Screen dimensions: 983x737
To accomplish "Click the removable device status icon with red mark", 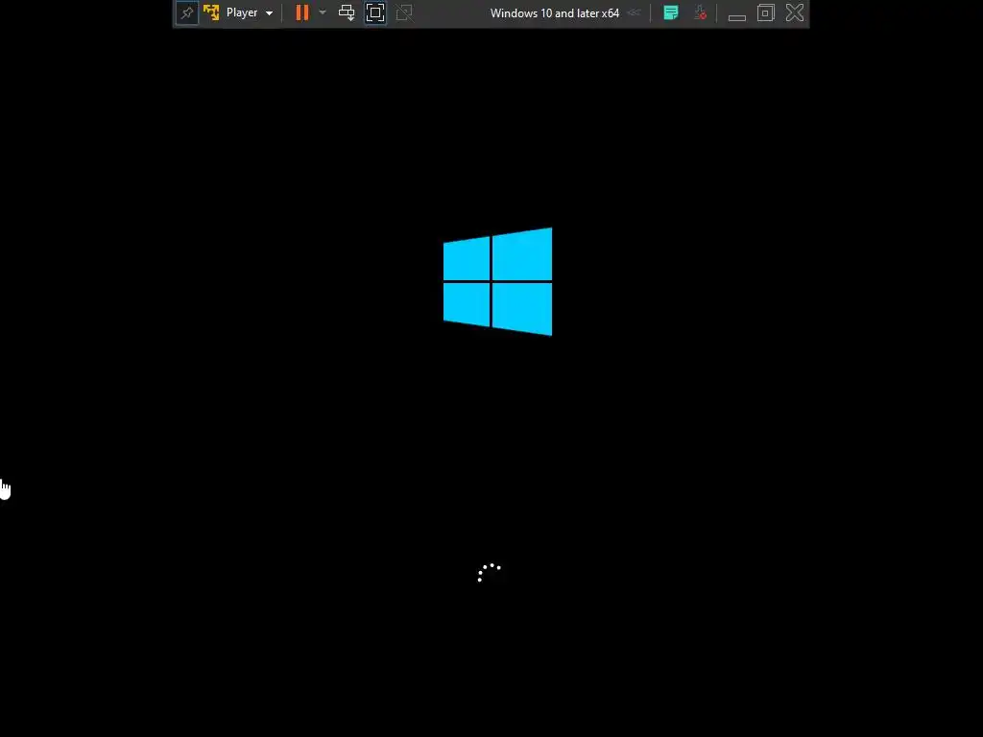I will [700, 12].
